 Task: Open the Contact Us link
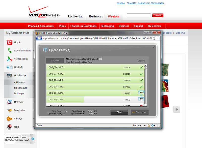(x=143, y=3)
